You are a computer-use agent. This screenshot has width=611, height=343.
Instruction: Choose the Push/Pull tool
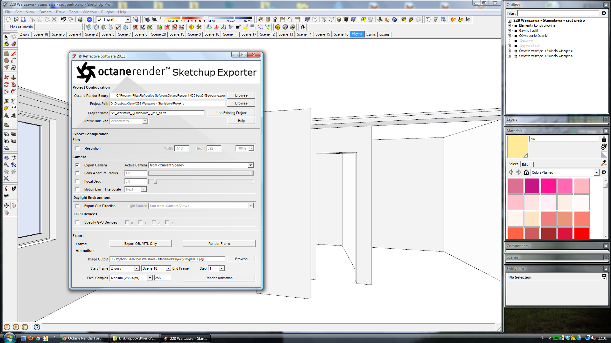pyautogui.click(x=14, y=77)
